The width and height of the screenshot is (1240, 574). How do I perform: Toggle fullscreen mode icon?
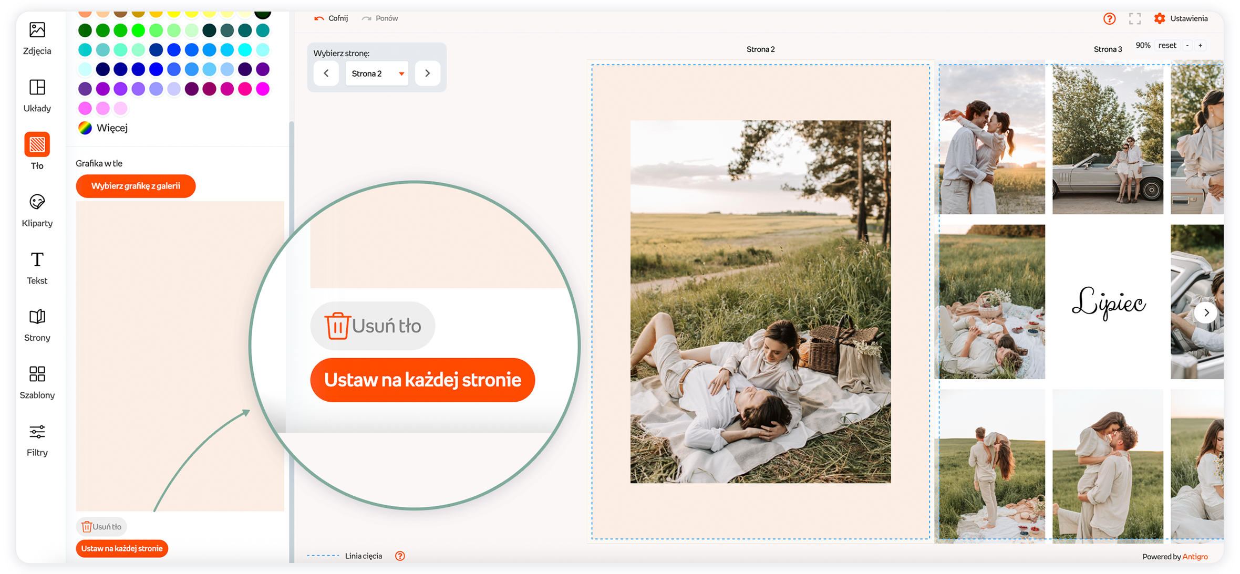[x=1134, y=19]
